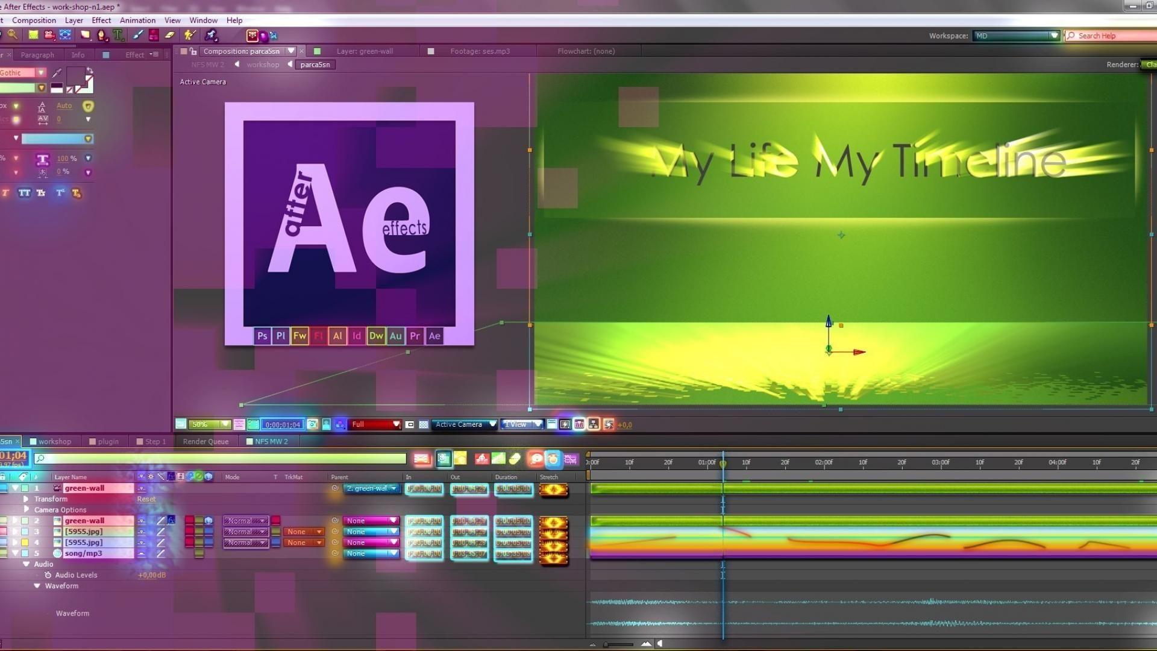Viewport: 1157px width, 651px height.
Task: Click the Reset button under Transform
Action: tap(145, 498)
